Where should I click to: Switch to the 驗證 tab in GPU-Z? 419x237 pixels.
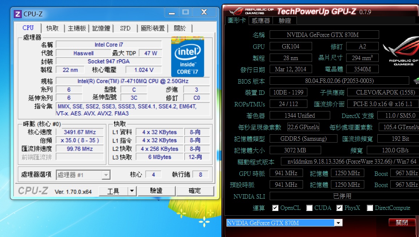[285, 21]
